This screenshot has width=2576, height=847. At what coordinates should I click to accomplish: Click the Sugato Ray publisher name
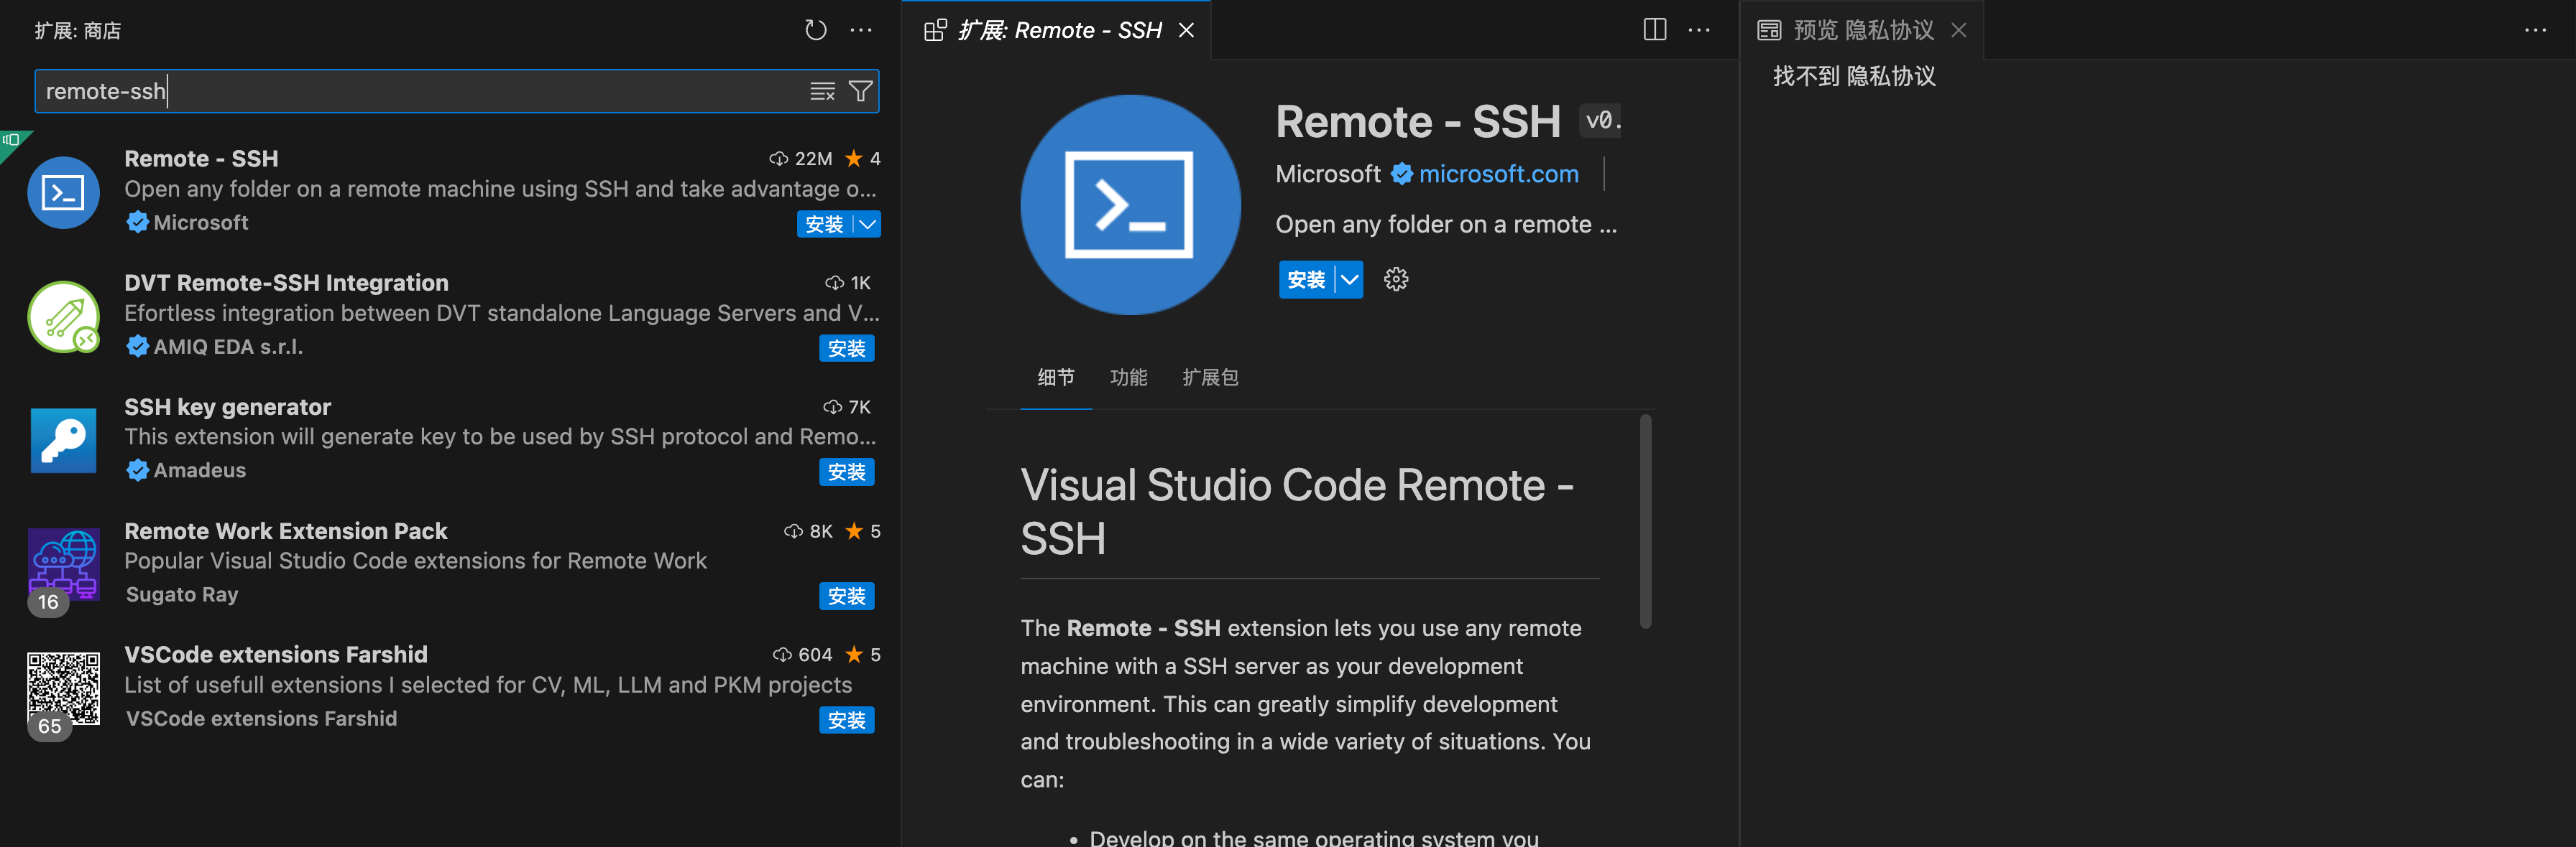pos(182,594)
